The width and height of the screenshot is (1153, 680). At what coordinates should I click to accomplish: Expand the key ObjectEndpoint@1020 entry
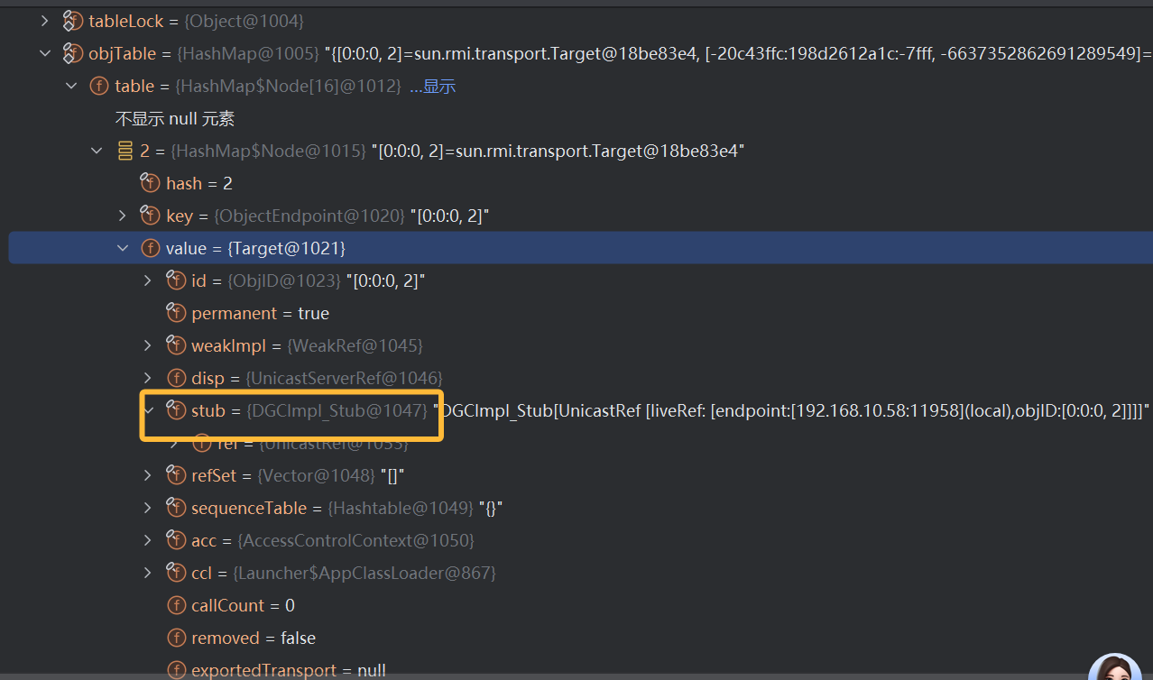[123, 216]
